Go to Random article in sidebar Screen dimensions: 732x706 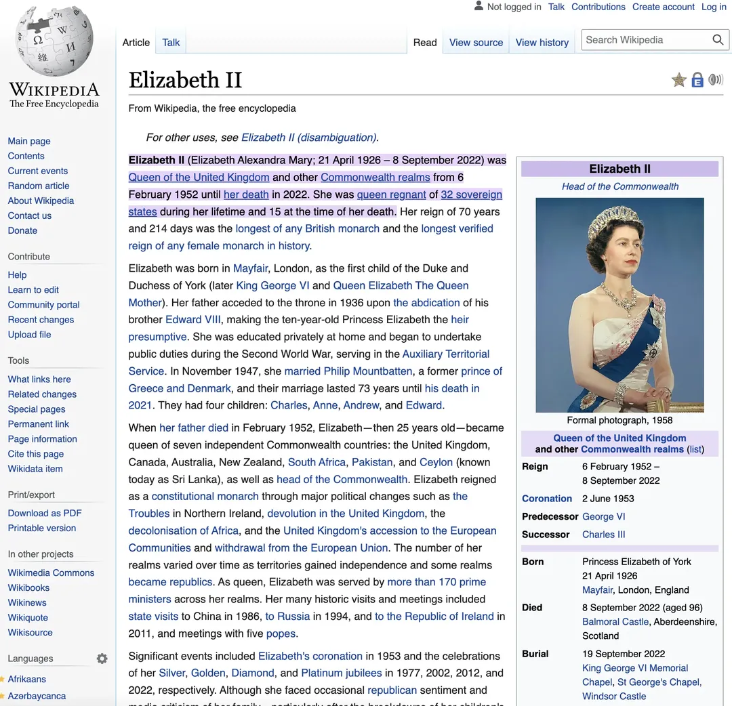pyautogui.click(x=39, y=186)
